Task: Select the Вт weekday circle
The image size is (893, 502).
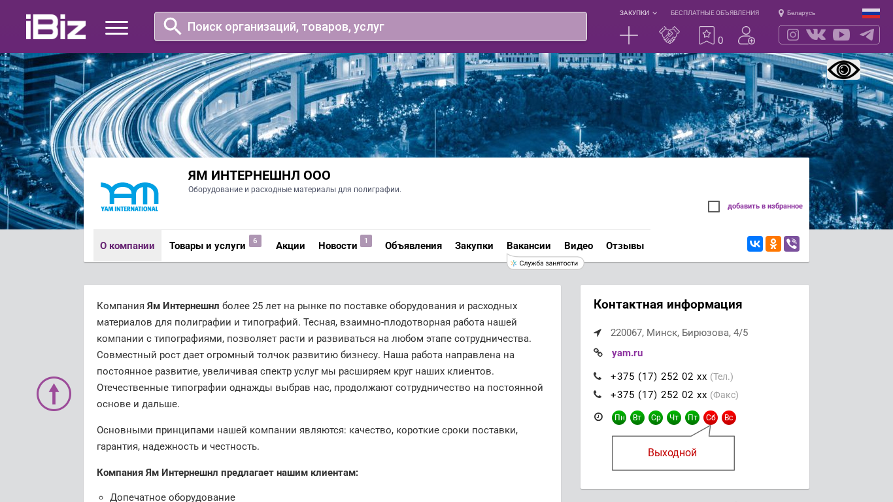Action: pyautogui.click(x=637, y=418)
